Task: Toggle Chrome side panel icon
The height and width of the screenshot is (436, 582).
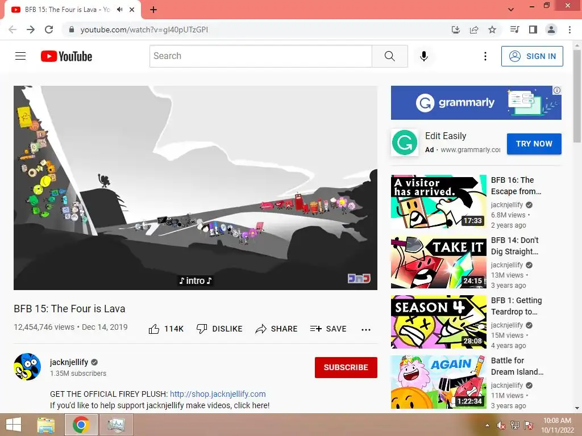Action: pos(533,30)
